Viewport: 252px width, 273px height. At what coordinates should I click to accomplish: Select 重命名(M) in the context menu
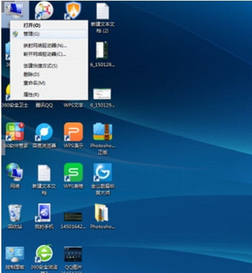click(35, 83)
